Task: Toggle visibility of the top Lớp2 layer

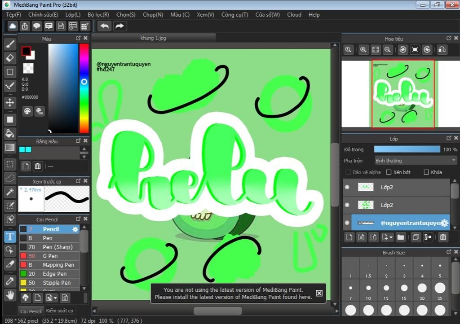Action: click(x=347, y=187)
